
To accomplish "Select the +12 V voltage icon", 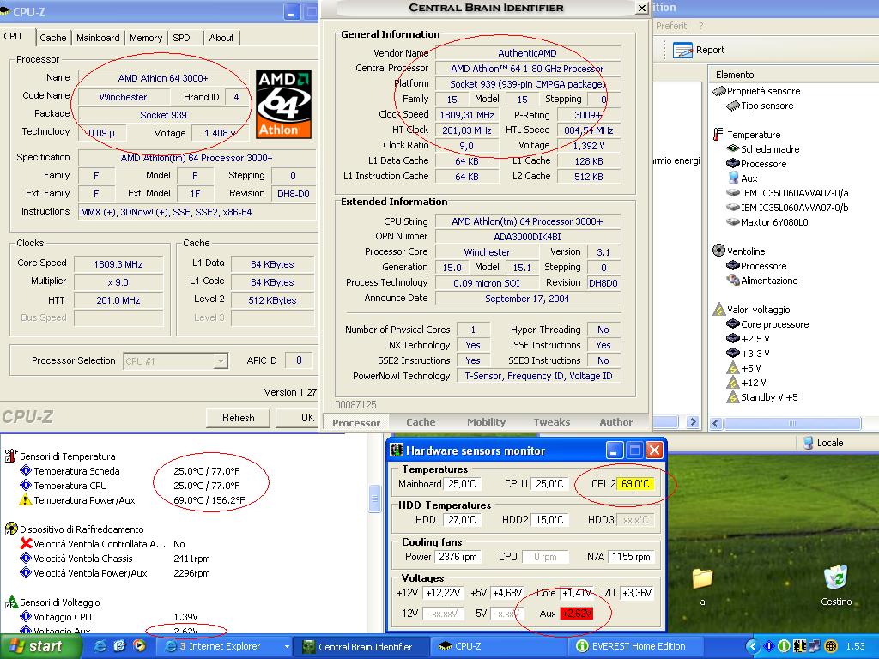I will tap(733, 382).
